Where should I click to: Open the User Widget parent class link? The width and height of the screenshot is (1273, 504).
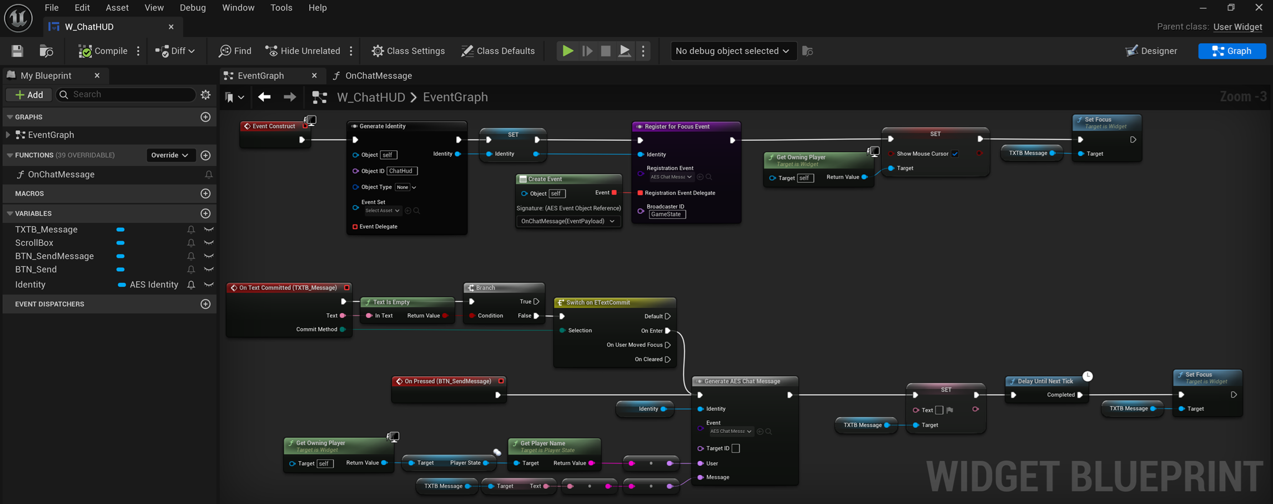click(1237, 27)
